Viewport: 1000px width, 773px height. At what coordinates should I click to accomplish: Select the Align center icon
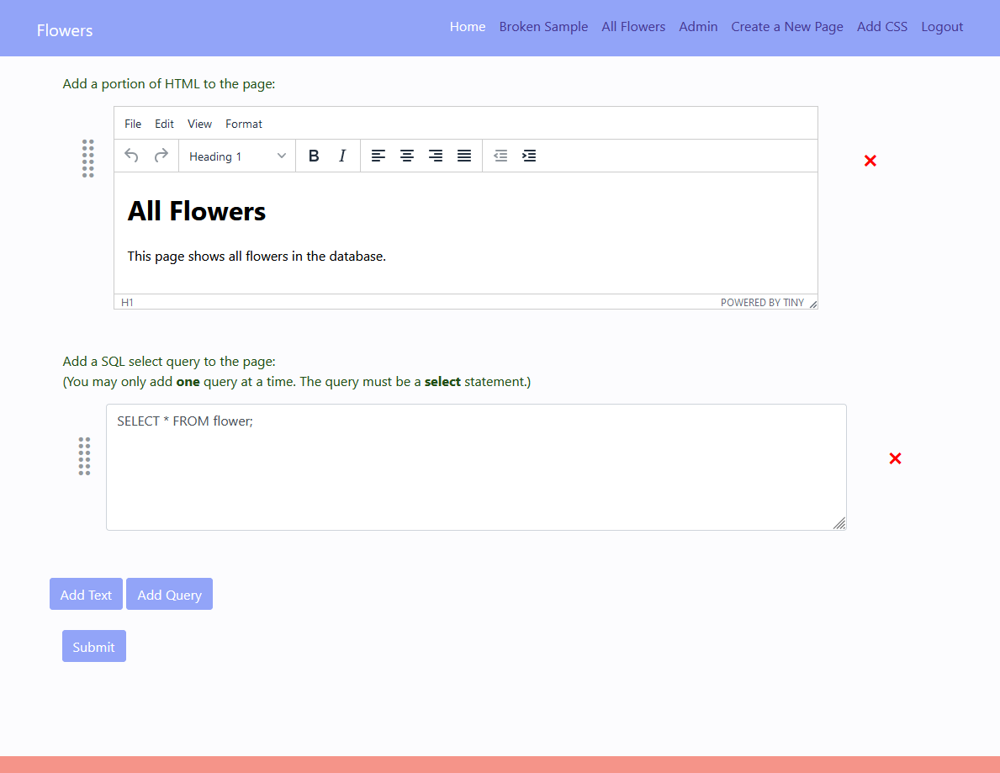[407, 156]
